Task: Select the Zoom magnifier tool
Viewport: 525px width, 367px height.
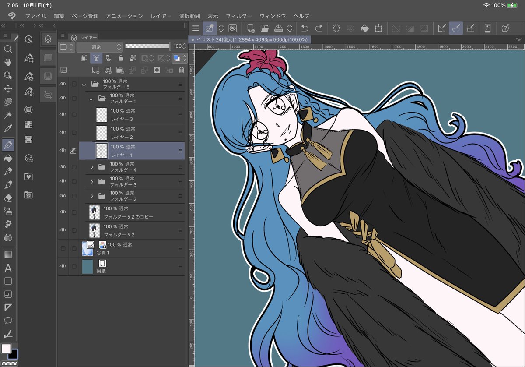Action: tap(8, 49)
